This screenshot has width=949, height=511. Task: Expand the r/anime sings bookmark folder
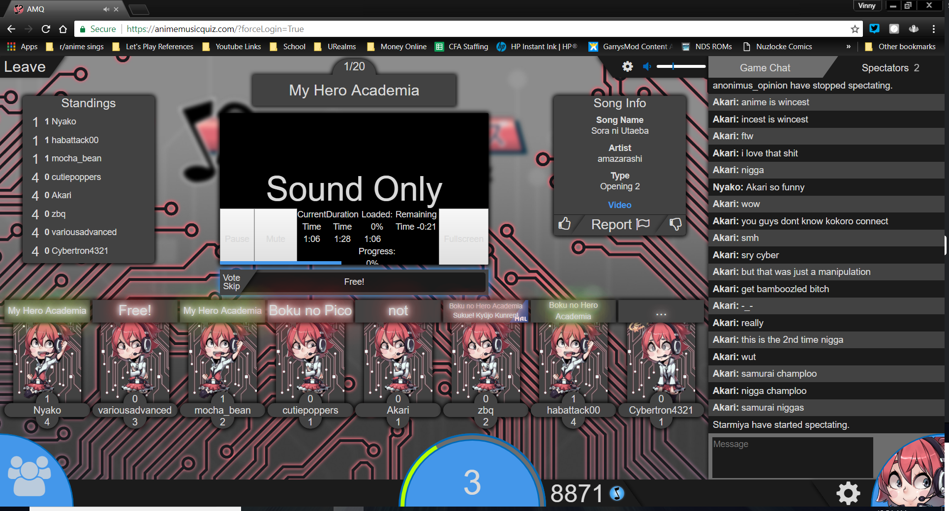click(75, 47)
